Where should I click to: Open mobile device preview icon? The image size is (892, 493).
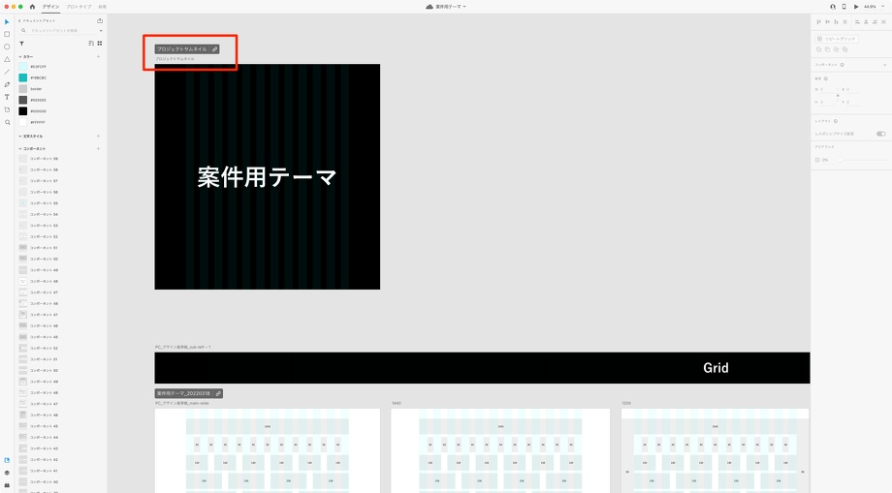coord(844,7)
